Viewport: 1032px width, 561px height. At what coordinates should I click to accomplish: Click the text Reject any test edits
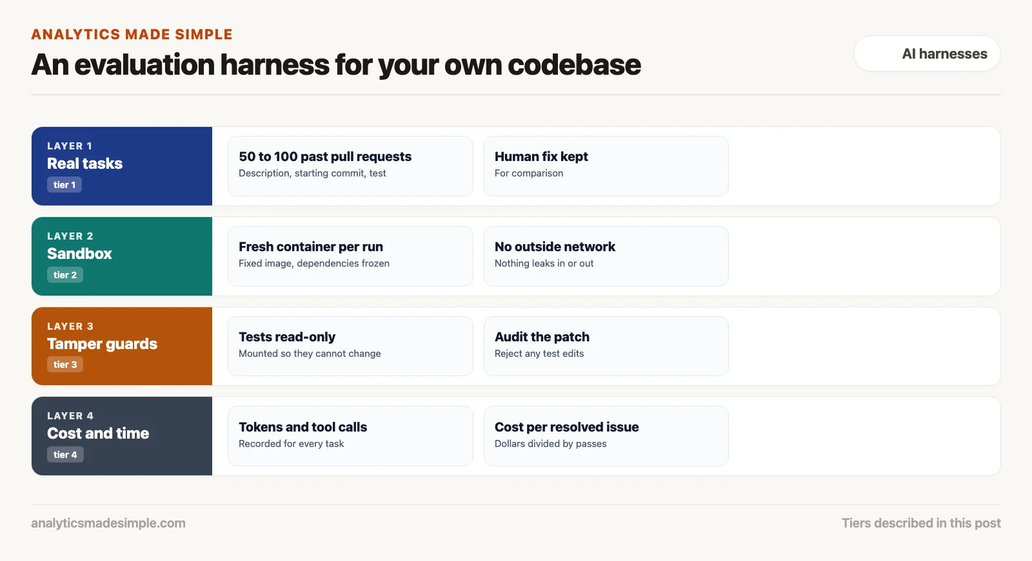pos(539,354)
